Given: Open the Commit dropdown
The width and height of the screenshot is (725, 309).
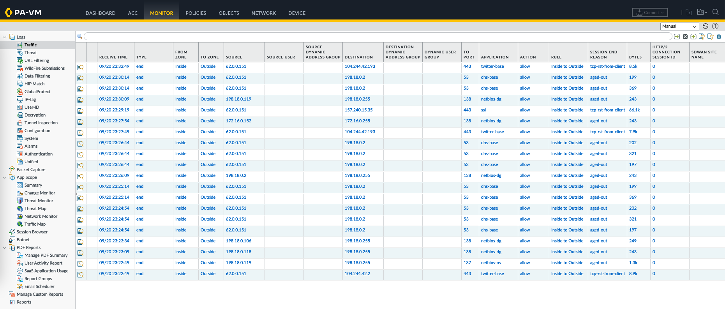Looking at the screenshot, I should pyautogui.click(x=650, y=12).
